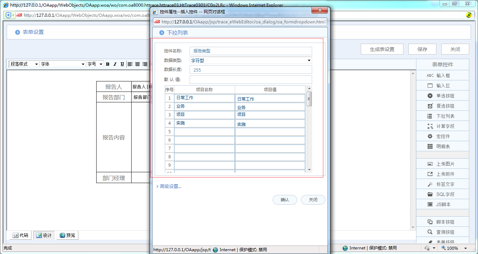Switch to the 代码 tab
This screenshot has width=478, height=254.
point(20,235)
